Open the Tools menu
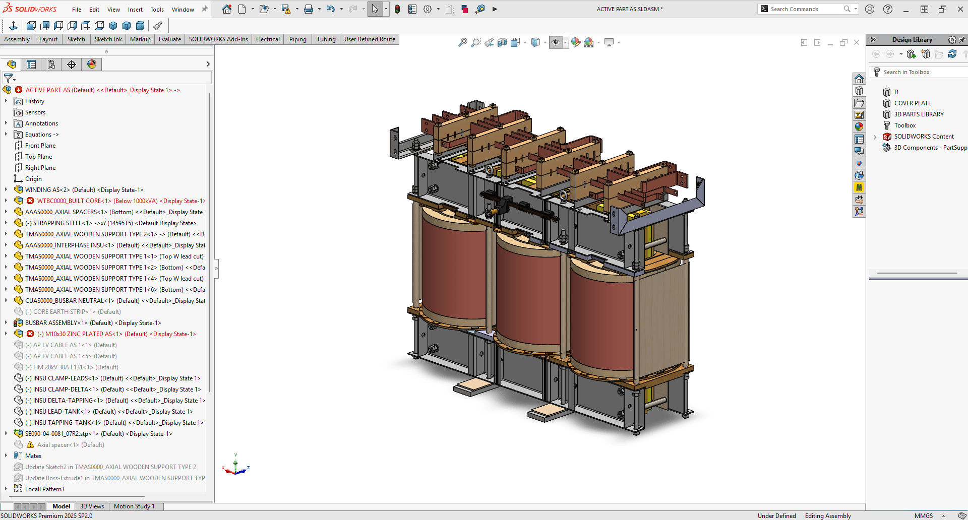The image size is (968, 520). click(157, 9)
